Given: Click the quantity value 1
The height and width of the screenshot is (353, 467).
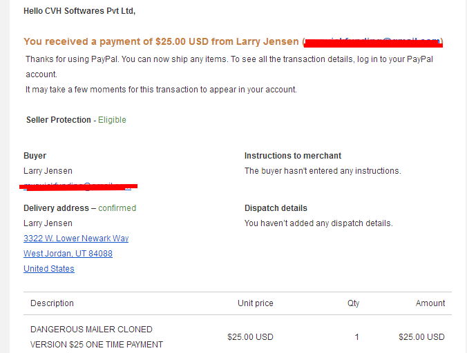Looking at the screenshot, I should (x=356, y=337).
